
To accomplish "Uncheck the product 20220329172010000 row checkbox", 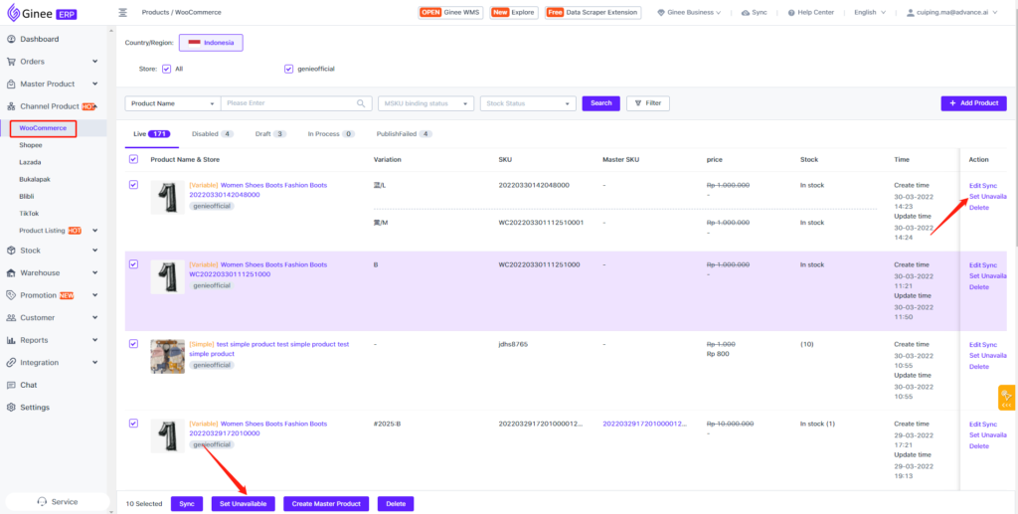I will [x=134, y=424].
